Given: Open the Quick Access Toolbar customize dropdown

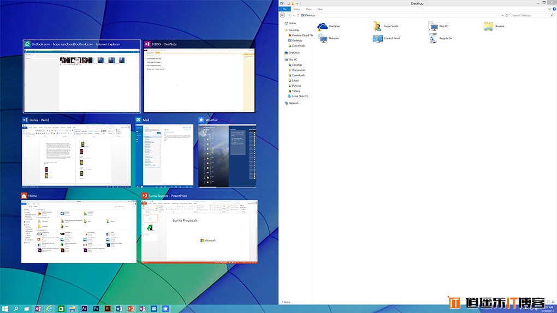Looking at the screenshot, I should coord(297,4).
